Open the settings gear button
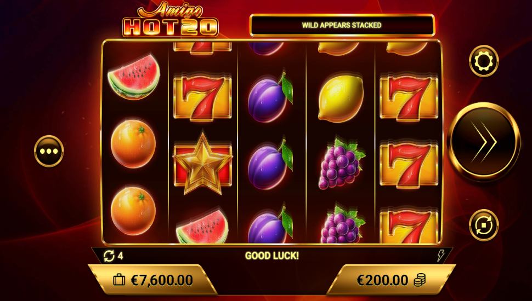Viewport: 532px width, 301px height. coord(484,61)
